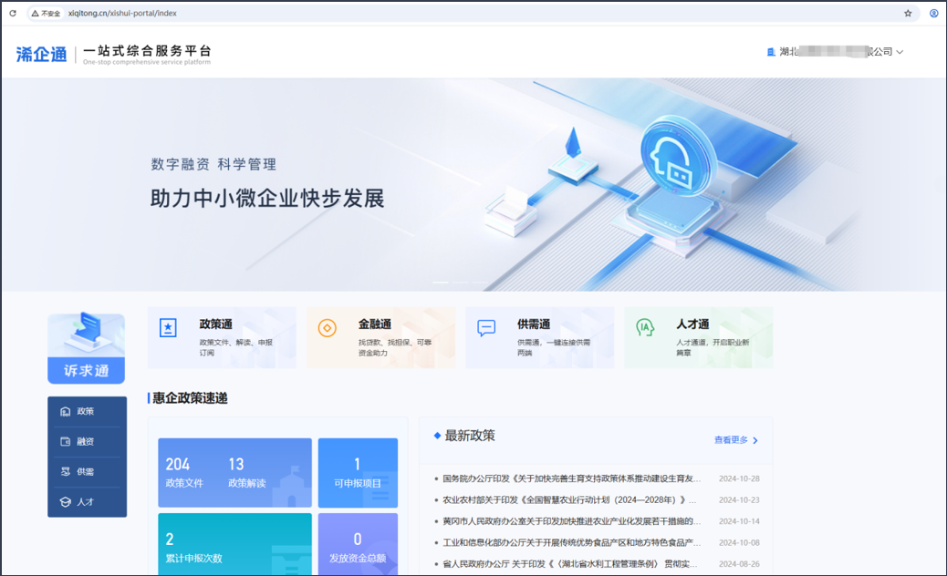
Task: Click the 供需 sidebar icon
Action: coord(65,472)
